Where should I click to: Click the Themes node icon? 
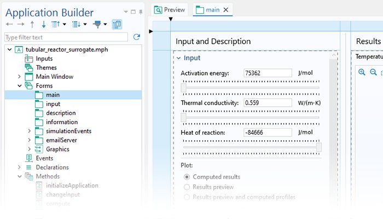tap(29, 68)
